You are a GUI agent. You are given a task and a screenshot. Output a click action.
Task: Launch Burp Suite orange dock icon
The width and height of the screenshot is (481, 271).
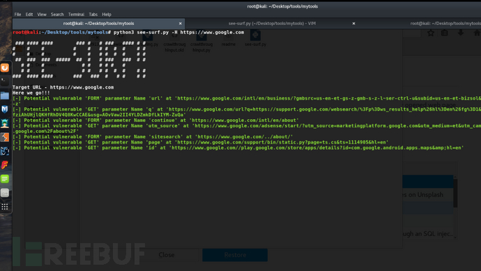click(5, 137)
